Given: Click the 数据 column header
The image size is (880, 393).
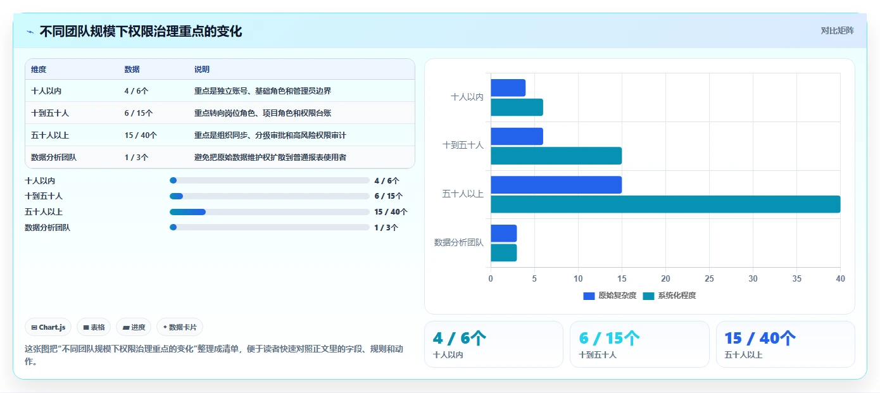Looking at the screenshot, I should pos(132,70).
